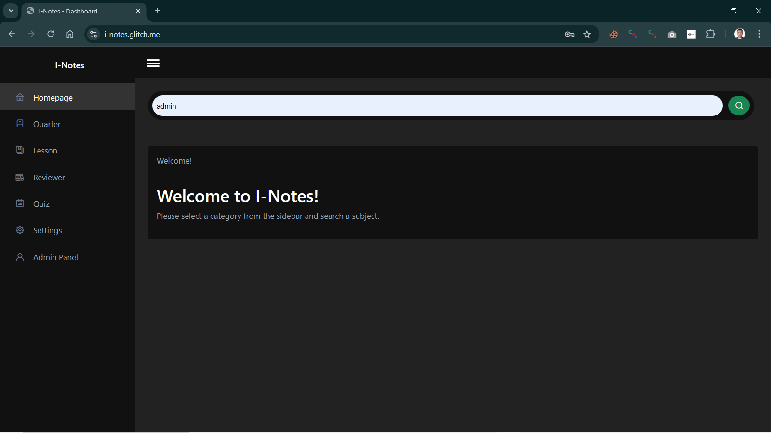Open the cookie extension icon
The width and height of the screenshot is (771, 433).
pos(613,34)
